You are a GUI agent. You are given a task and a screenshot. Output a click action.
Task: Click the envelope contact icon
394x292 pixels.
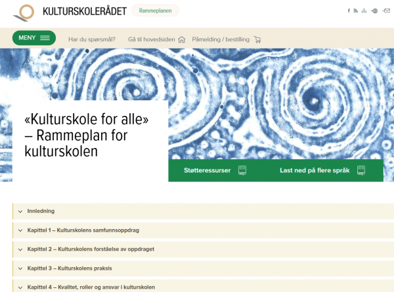pos(385,10)
